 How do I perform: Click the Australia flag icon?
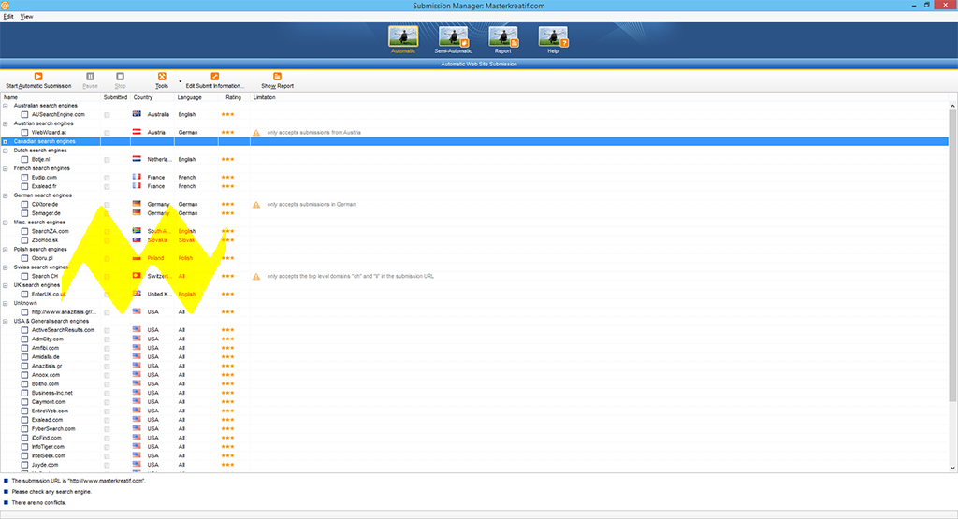point(137,114)
